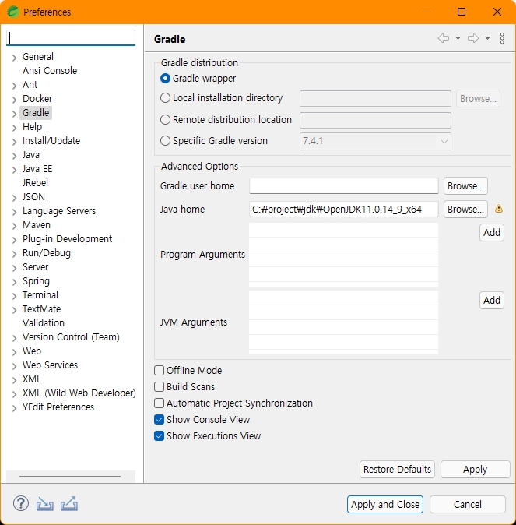516x525 pixels.
Task: Expand the Version Control (Team) node
Action: pyautogui.click(x=14, y=338)
